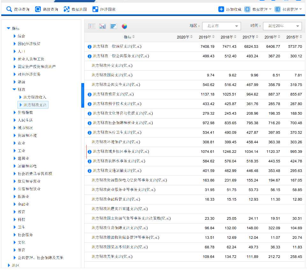Image resolution: width=307 pixels, height=270 pixels.
Task: Expand 地区 root tree node
Action: [x=9, y=265]
